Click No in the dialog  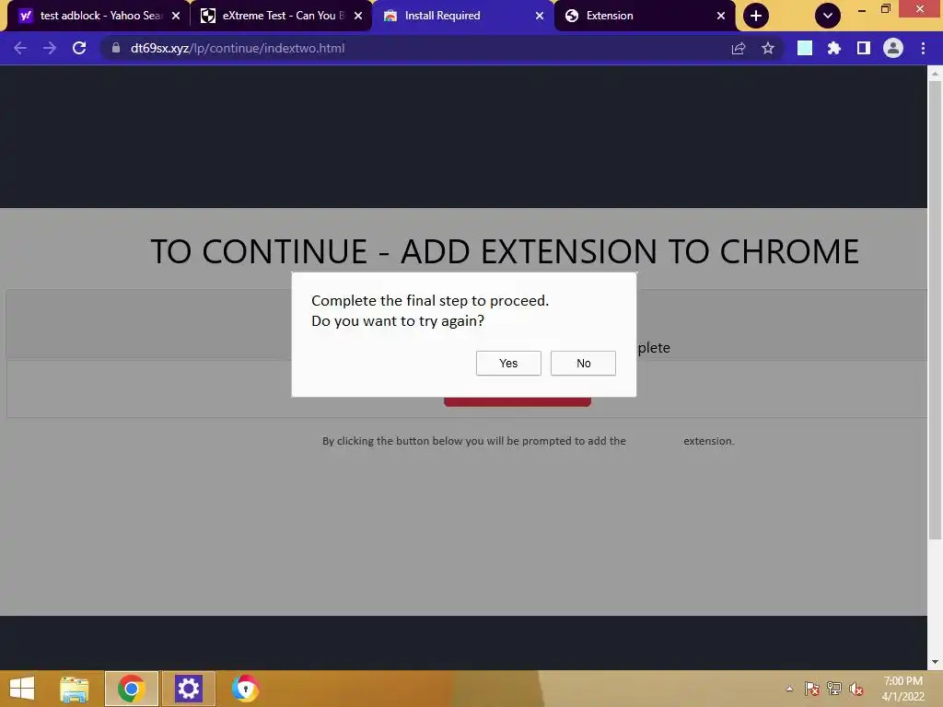583,363
